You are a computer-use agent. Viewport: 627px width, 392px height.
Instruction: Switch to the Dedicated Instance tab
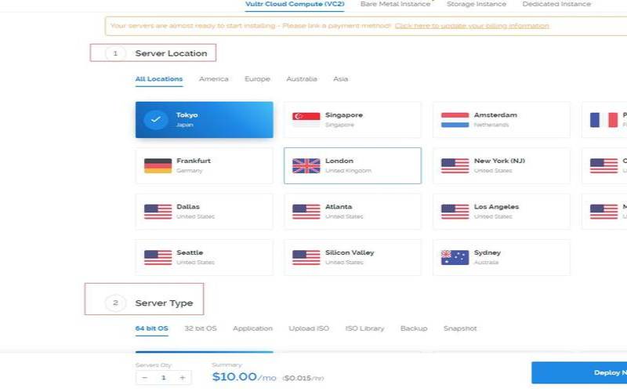(556, 4)
